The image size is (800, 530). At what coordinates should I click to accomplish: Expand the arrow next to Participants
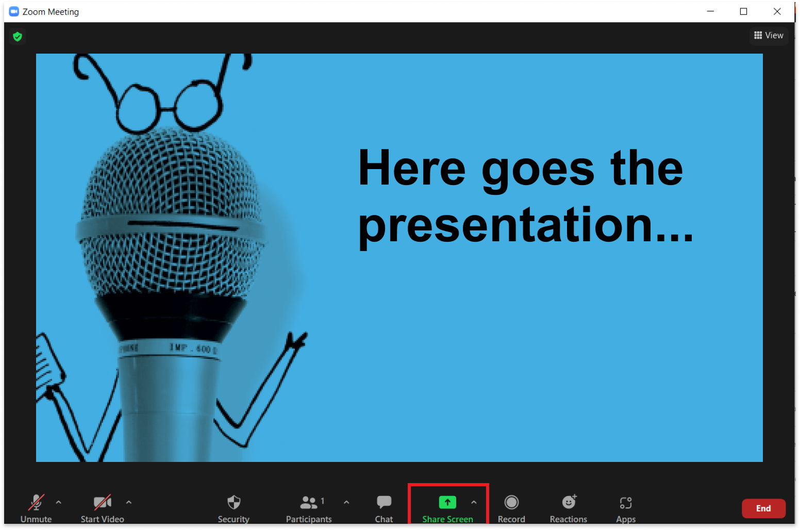[346, 502]
